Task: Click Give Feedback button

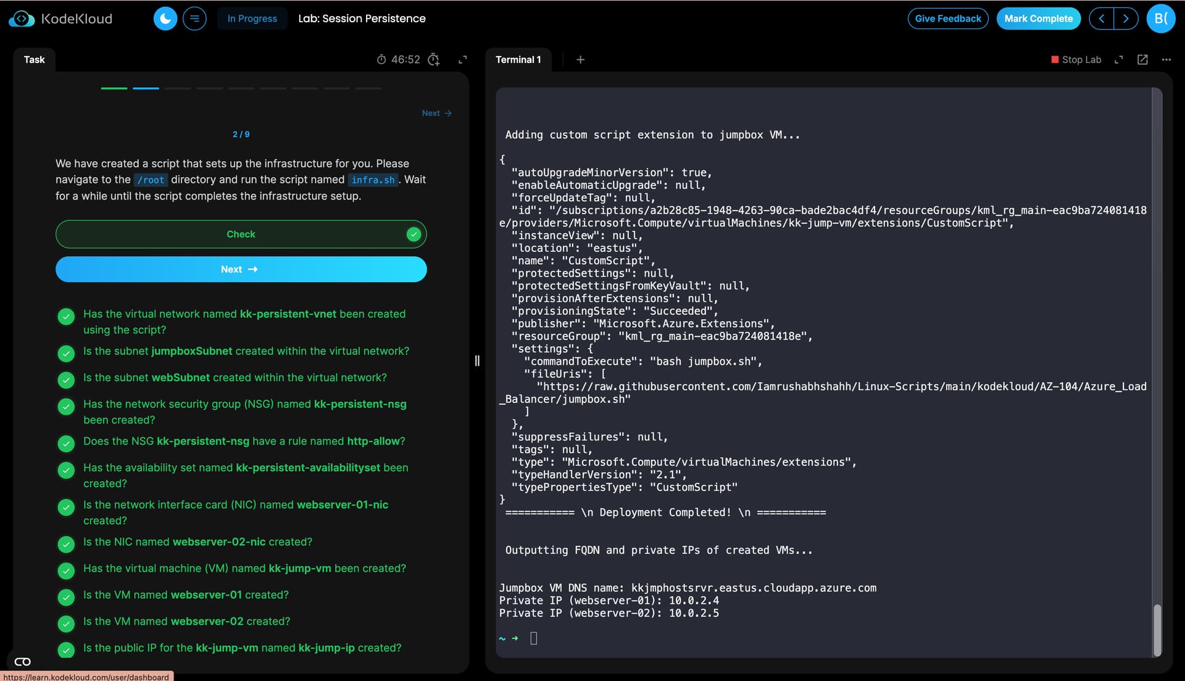Action: [947, 19]
